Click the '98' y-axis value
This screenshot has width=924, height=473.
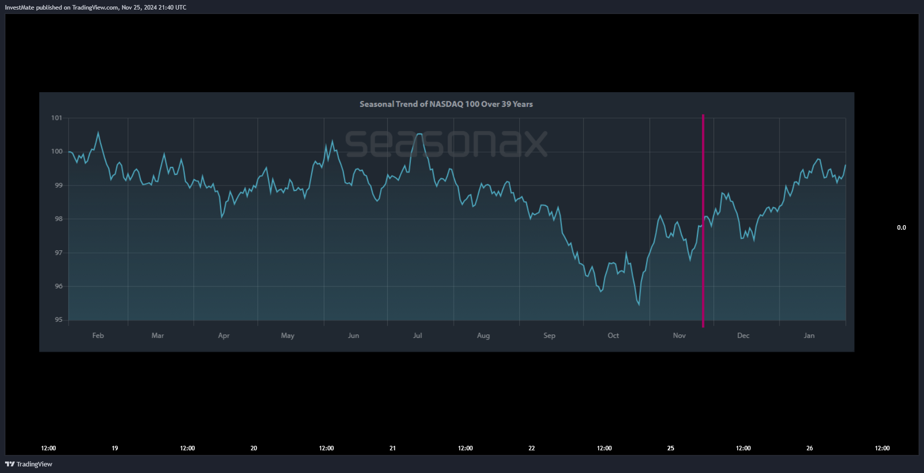click(59, 219)
